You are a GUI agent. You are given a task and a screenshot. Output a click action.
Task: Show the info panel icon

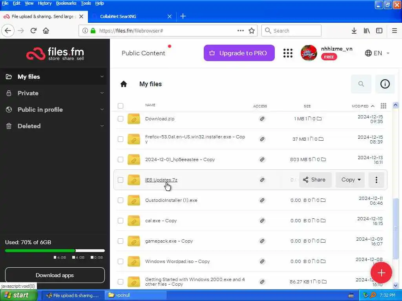[385, 84]
